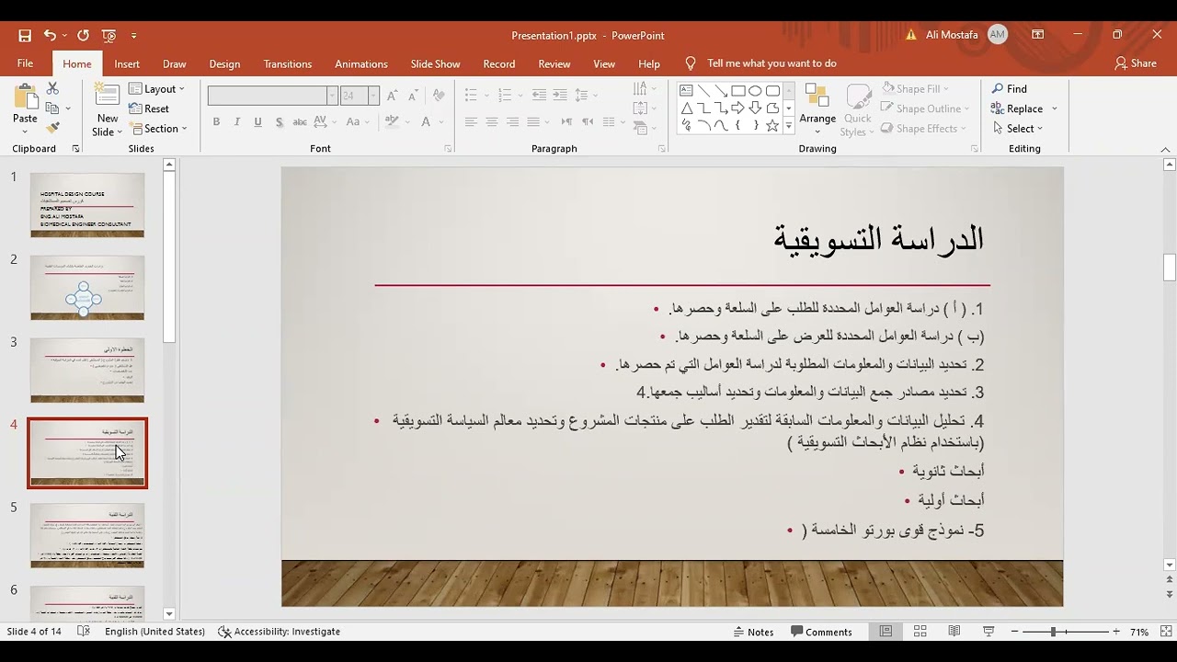
Task: Decrease font size
Action: tap(413, 96)
